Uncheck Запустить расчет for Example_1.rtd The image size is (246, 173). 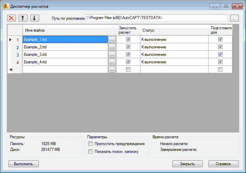click(x=128, y=40)
